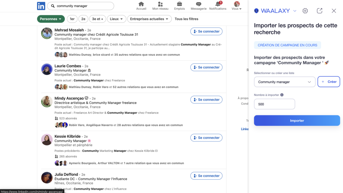The height and width of the screenshot is (193, 343).
Task: Open the Community manager list dropdown
Action: 284,82
